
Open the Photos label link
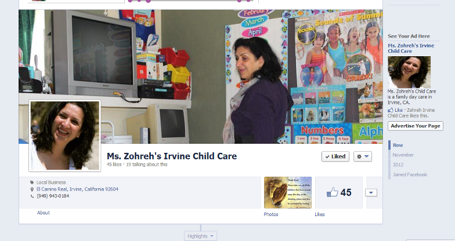point(270,214)
